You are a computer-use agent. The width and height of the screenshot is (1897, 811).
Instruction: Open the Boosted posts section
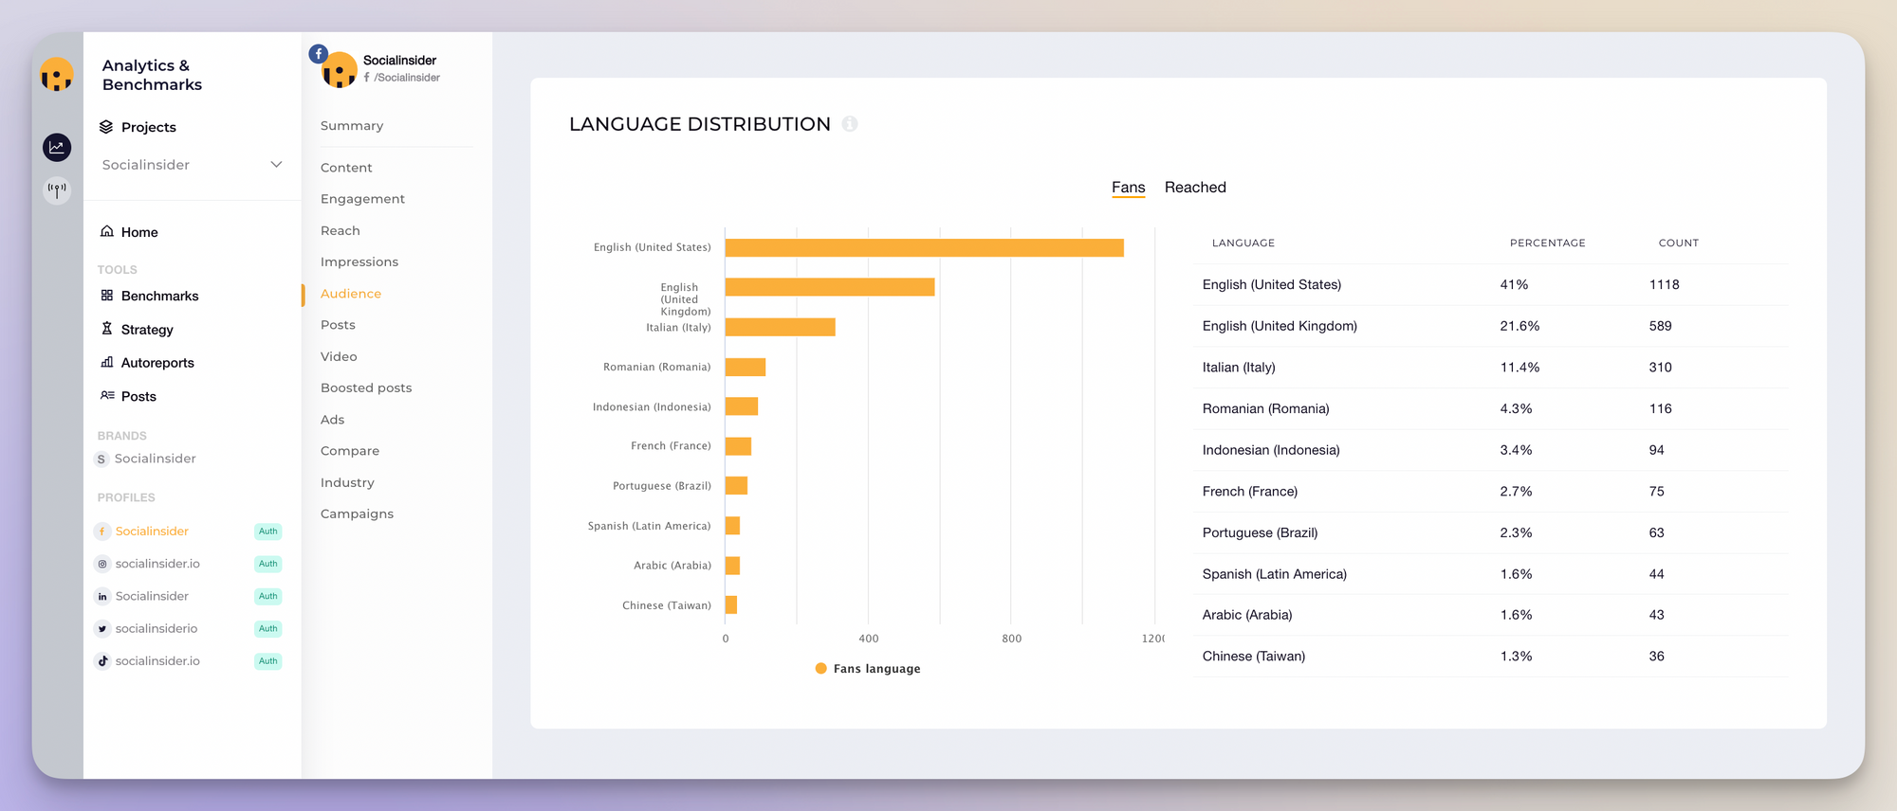(x=366, y=387)
